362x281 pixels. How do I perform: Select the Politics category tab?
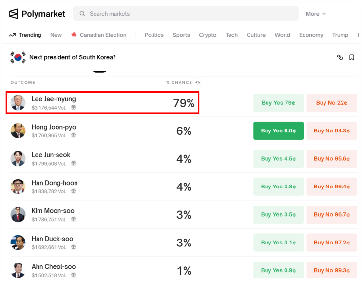154,35
